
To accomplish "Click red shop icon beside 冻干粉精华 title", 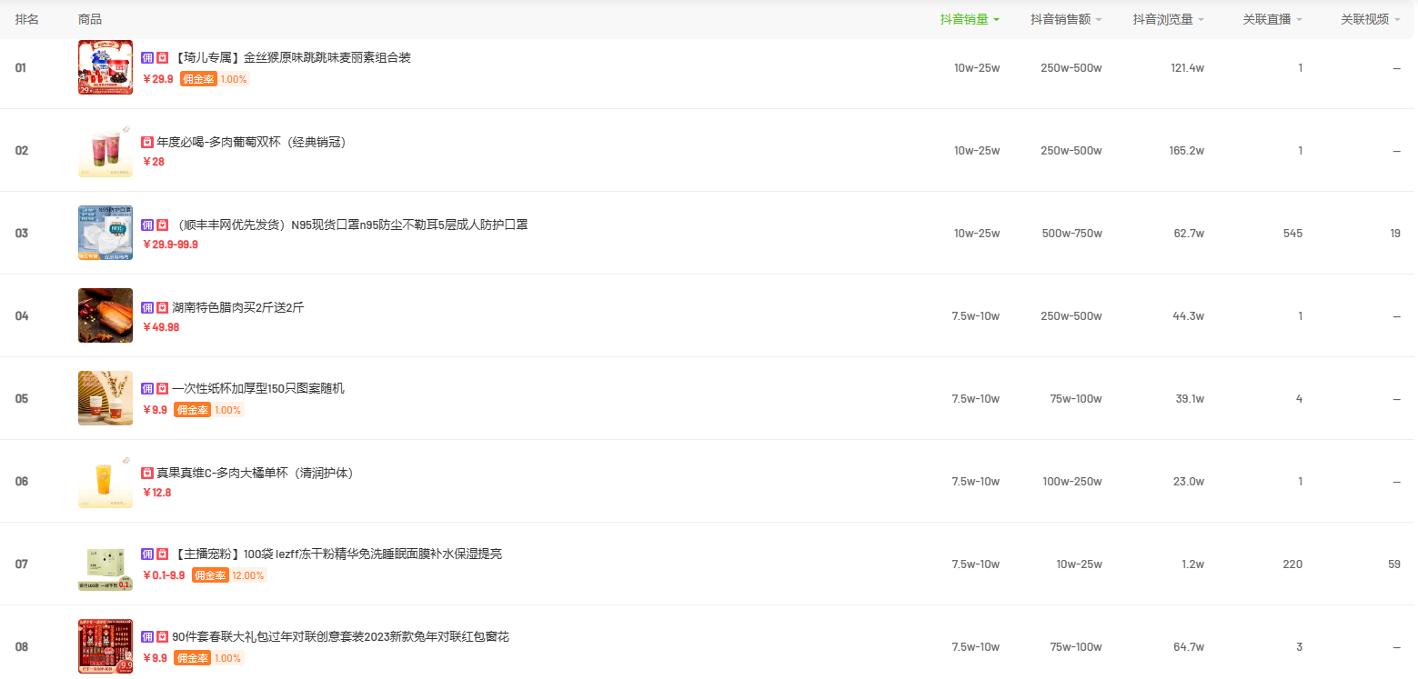I will click(x=162, y=554).
